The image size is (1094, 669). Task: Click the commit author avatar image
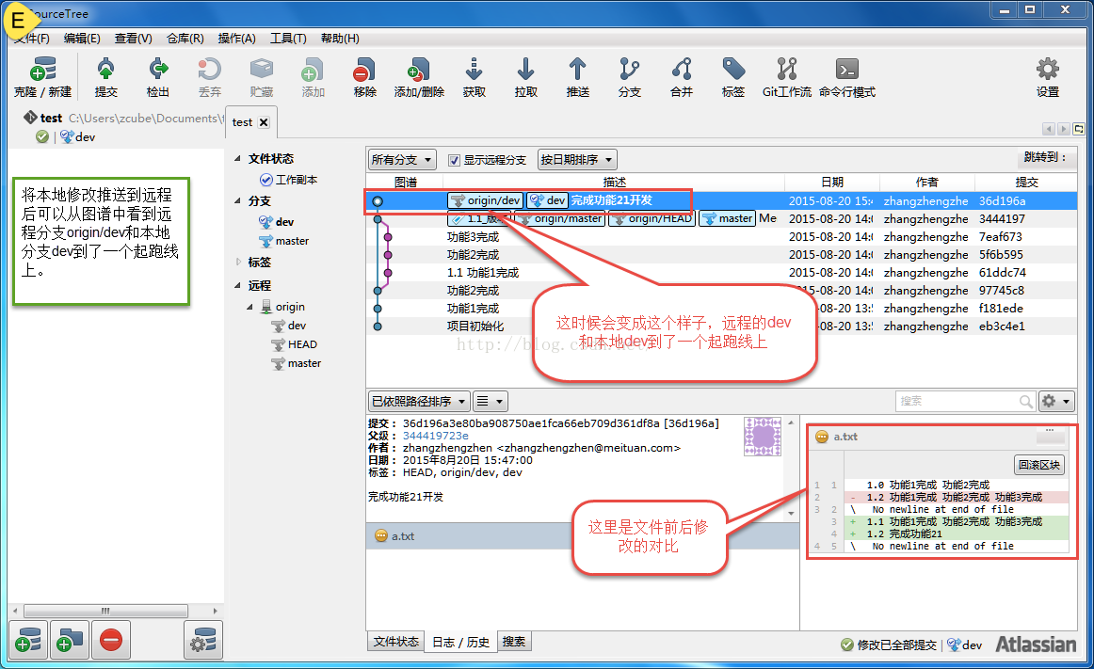[763, 437]
